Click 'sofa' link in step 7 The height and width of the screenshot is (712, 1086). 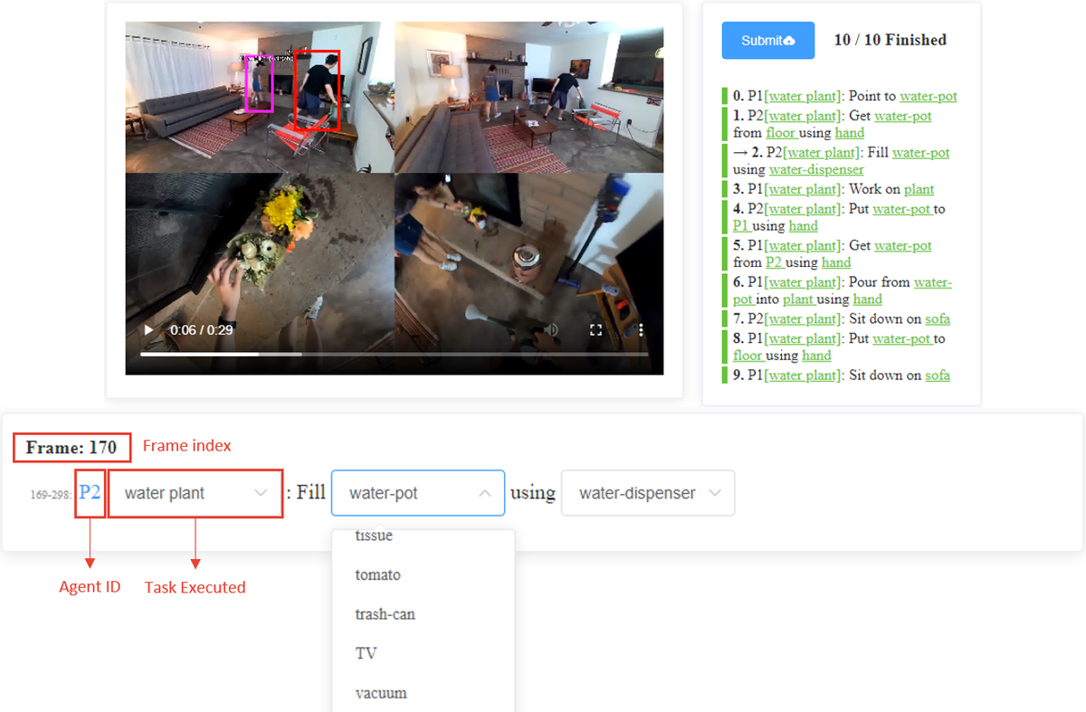click(938, 318)
